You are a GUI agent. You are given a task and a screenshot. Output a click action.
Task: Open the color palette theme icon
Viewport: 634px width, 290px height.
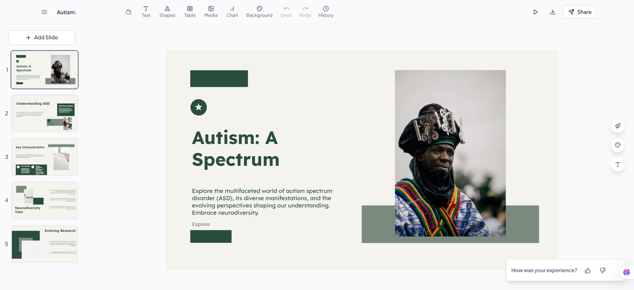[x=618, y=145]
